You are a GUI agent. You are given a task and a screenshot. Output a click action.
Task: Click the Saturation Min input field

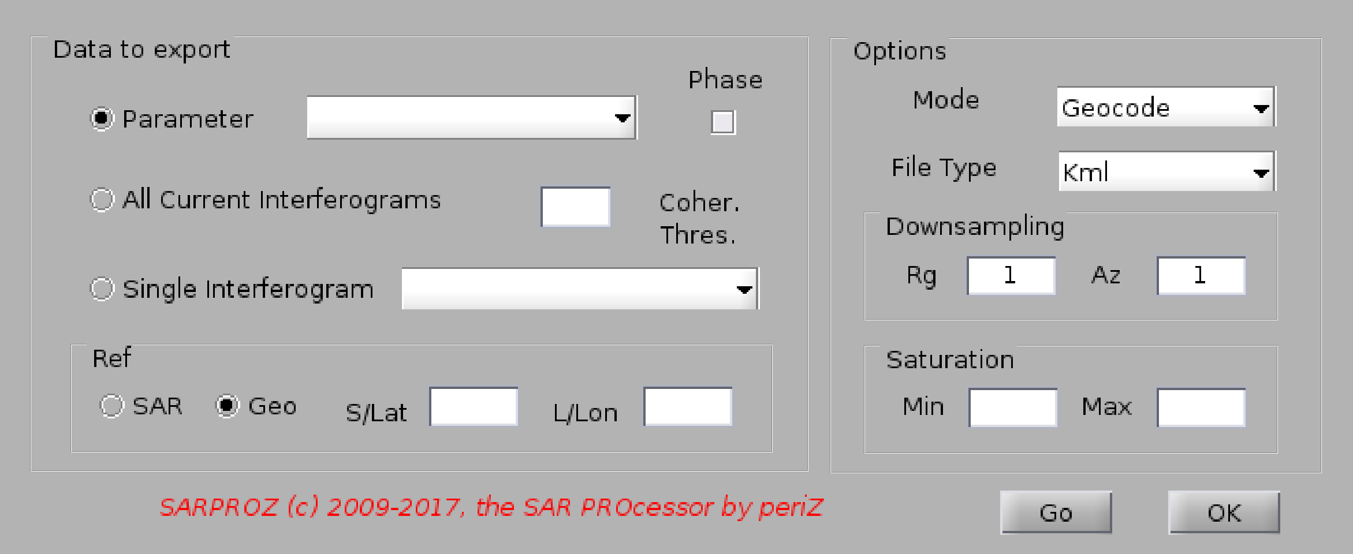point(1013,407)
